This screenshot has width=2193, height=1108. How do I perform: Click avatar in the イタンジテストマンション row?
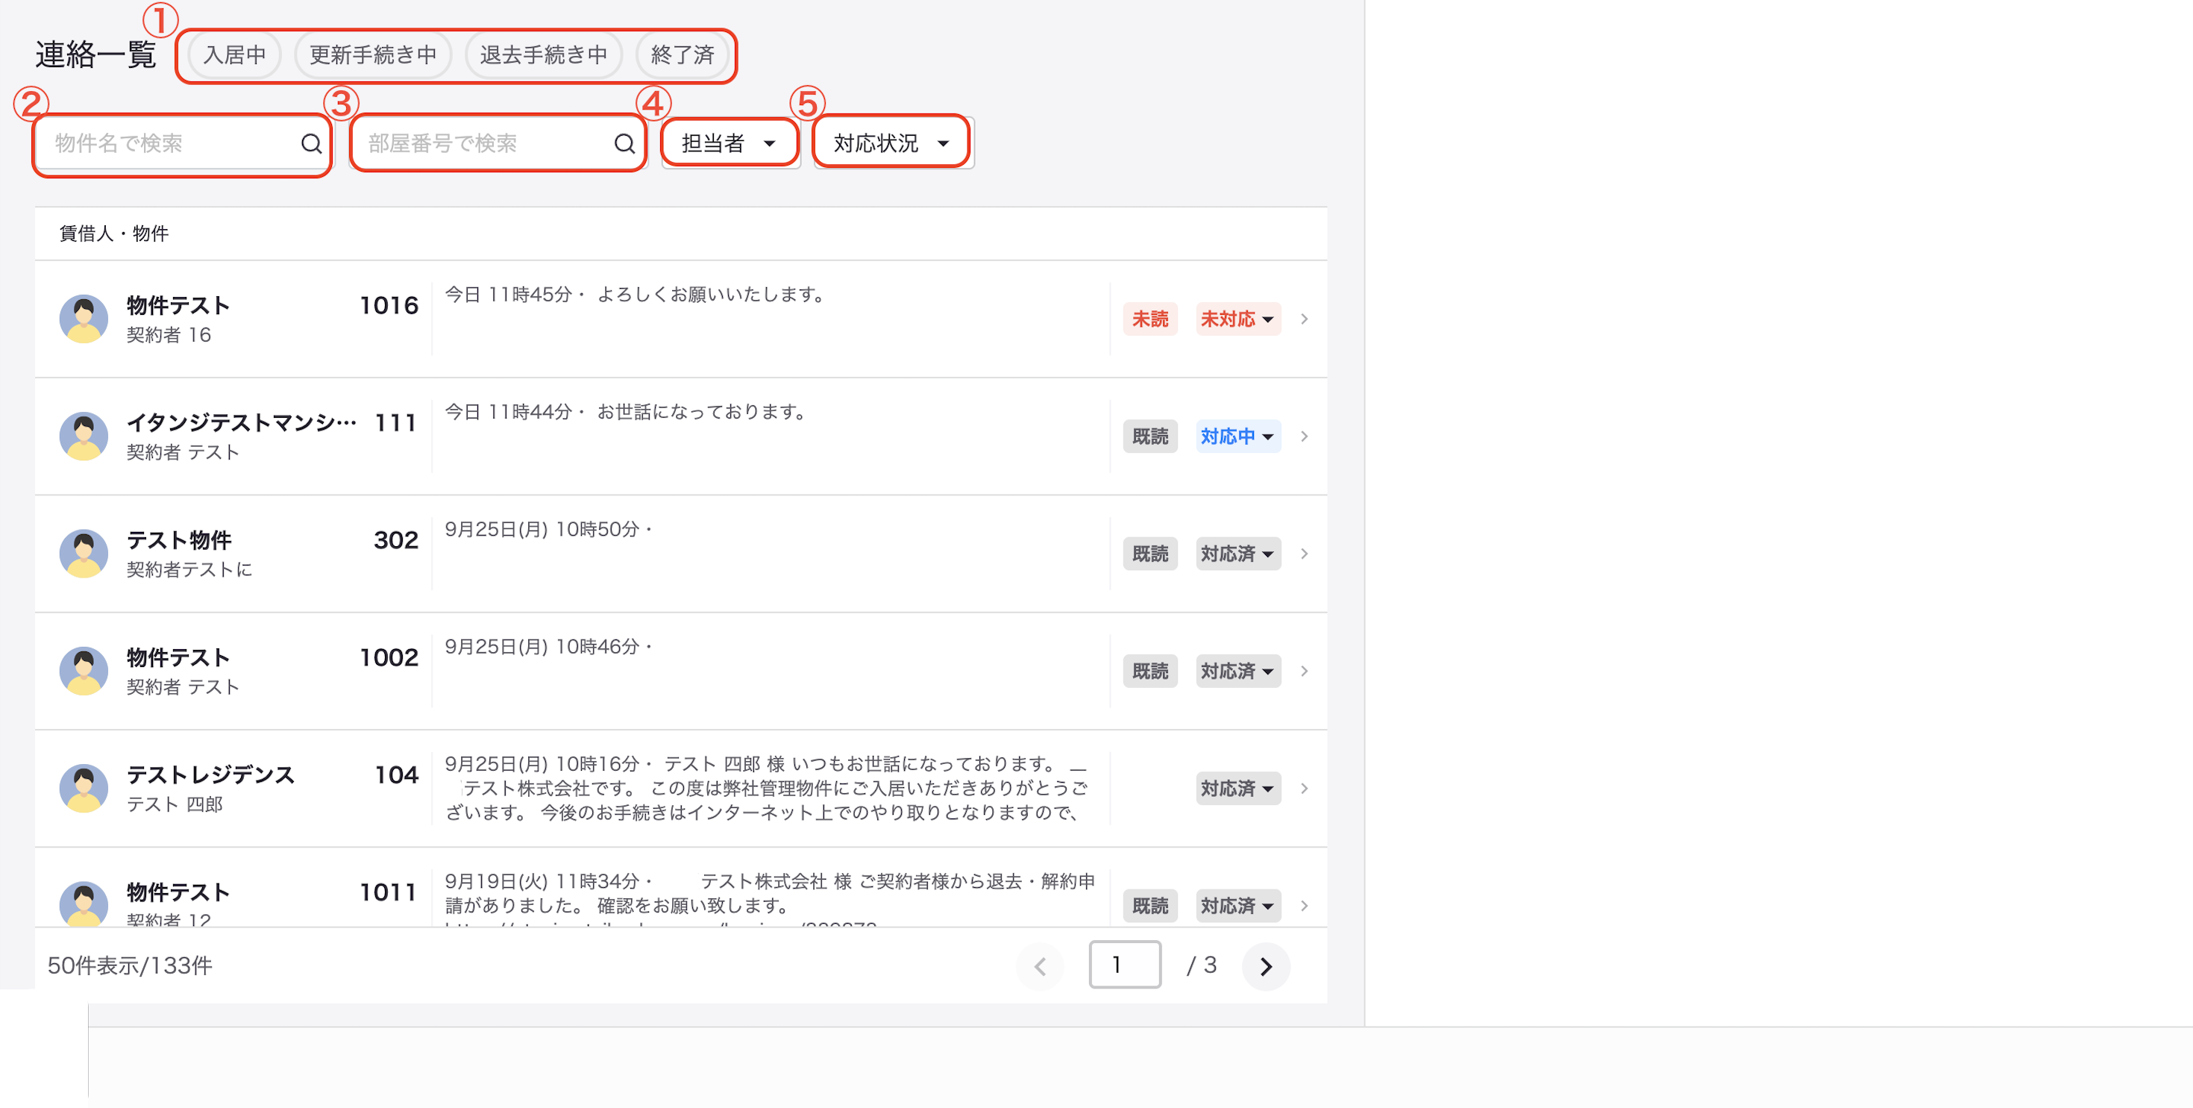tap(84, 437)
